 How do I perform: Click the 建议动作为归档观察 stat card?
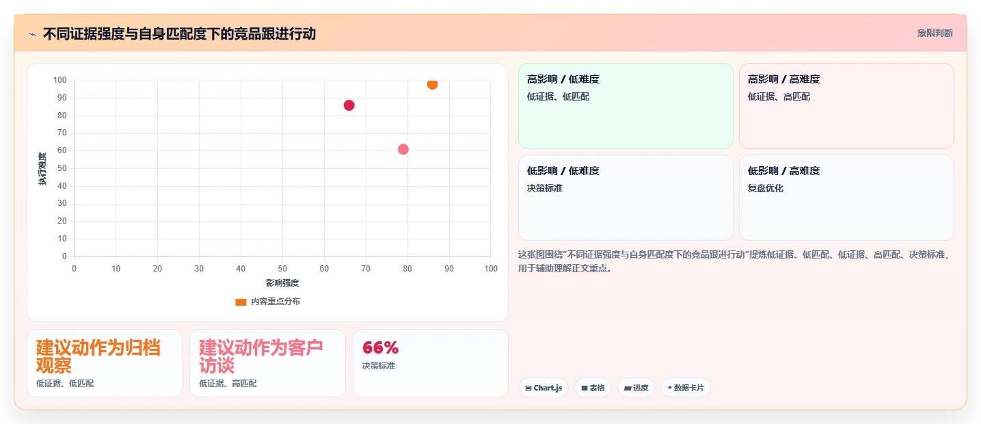click(x=105, y=363)
